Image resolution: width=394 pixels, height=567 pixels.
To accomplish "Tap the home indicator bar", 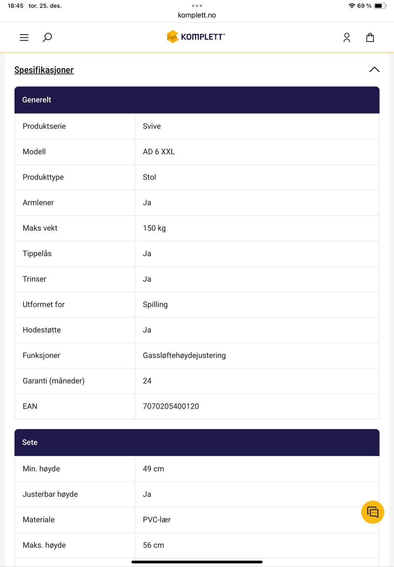I will (197, 562).
